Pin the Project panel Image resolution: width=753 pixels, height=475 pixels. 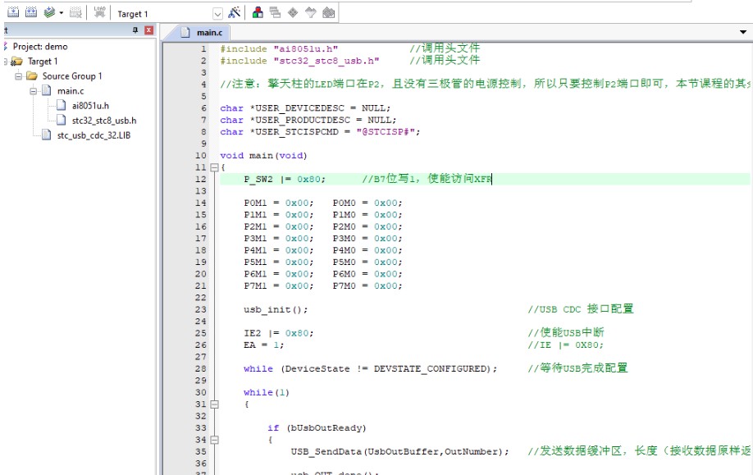coord(135,30)
